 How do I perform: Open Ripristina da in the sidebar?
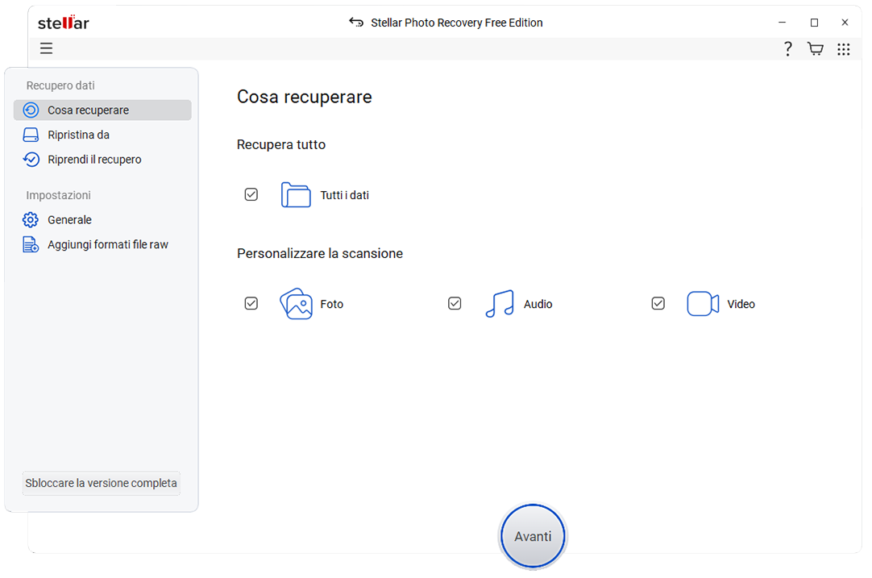(x=102, y=135)
